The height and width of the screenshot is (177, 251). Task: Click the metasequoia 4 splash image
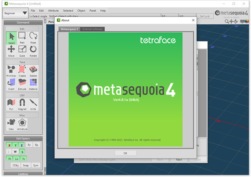point(125,89)
